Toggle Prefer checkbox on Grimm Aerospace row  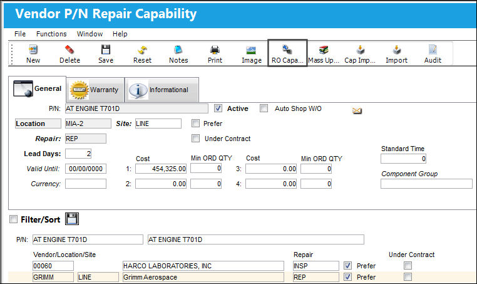tap(347, 276)
